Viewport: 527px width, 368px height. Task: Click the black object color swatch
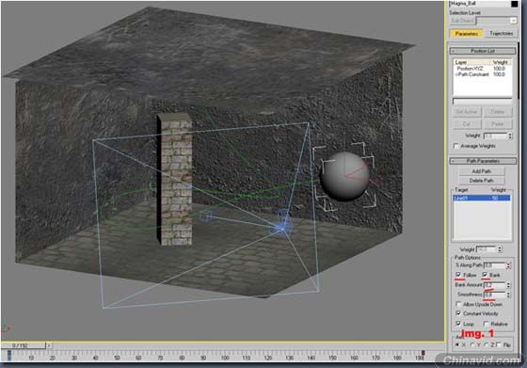tap(514, 4)
